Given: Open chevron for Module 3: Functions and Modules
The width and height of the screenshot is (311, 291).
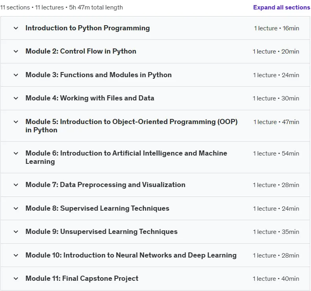Looking at the screenshot, I should pos(16,75).
